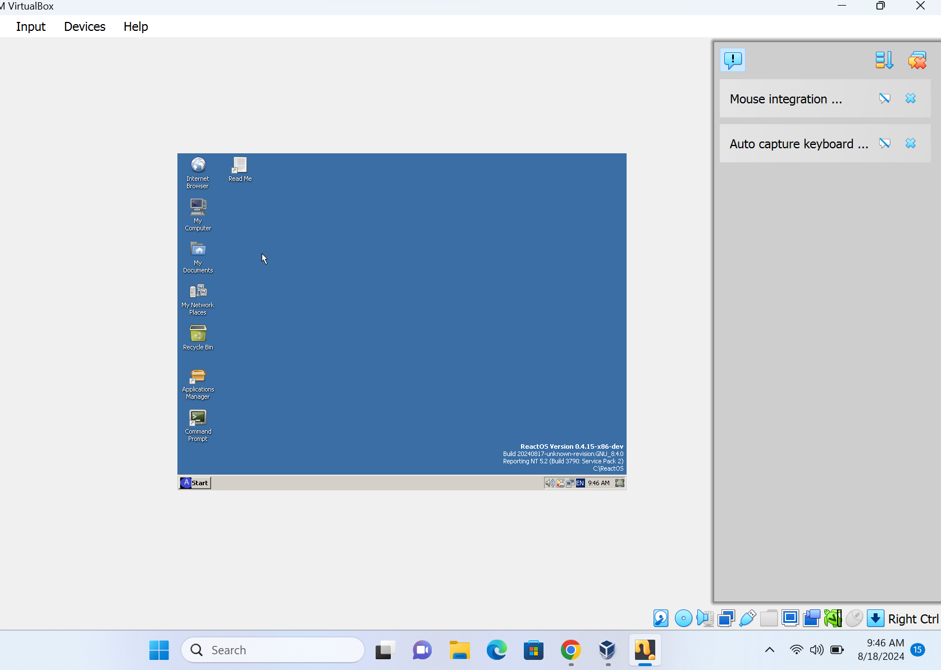
Task: Click the hard disk activity icon in VirtualBox status bar
Action: (661, 618)
